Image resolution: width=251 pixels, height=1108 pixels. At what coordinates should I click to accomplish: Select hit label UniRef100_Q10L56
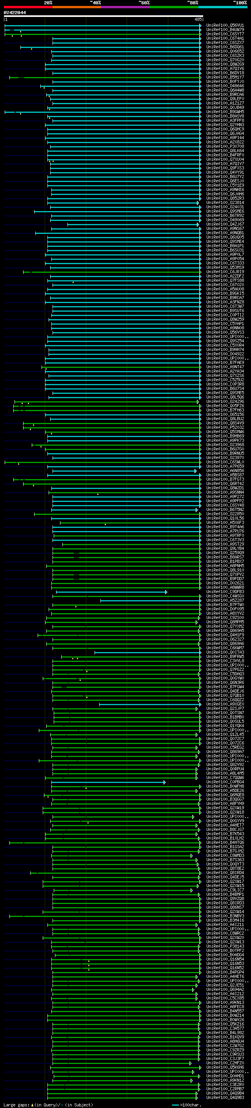pyautogui.click(x=225, y=518)
